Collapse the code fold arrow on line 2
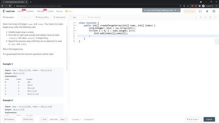The height and width of the screenshot is (123, 219). pos(76,26)
